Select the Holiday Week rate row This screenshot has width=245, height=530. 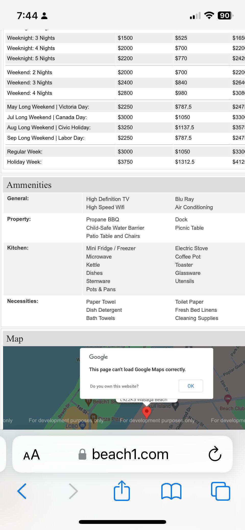coord(24,162)
